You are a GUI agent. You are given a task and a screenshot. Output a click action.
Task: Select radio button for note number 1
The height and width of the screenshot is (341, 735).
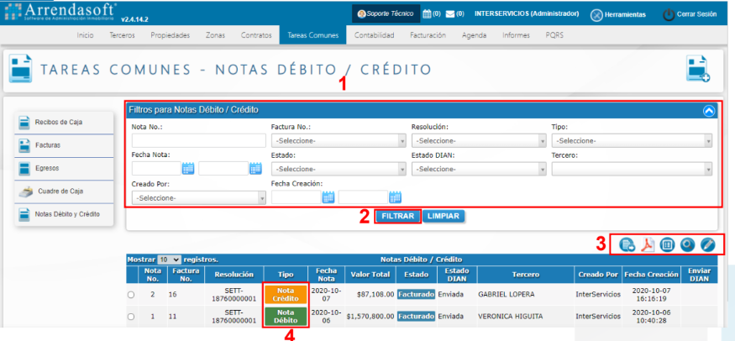[131, 317]
